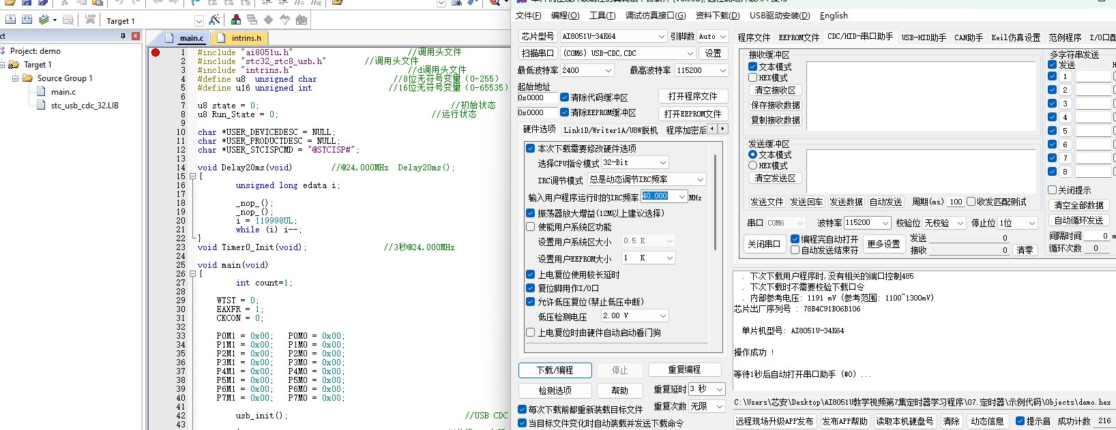Click the 清空接收区 button
The width and height of the screenshot is (1116, 430).
775,90
